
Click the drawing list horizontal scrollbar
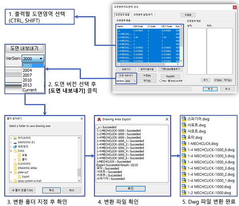click(148, 64)
